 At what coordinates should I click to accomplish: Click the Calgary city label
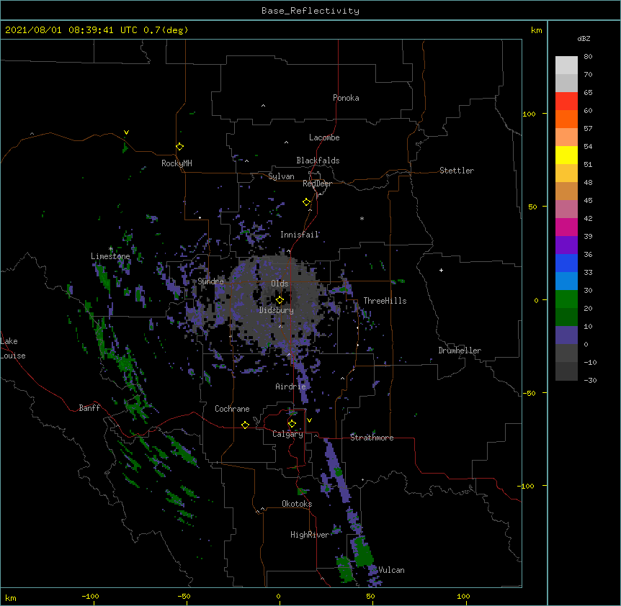(x=287, y=434)
